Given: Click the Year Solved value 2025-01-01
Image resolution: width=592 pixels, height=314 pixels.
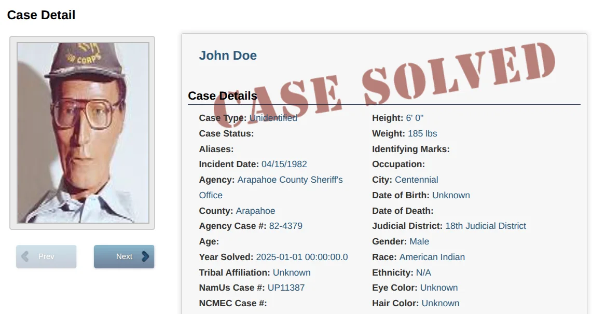Looking at the screenshot, I should (301, 257).
